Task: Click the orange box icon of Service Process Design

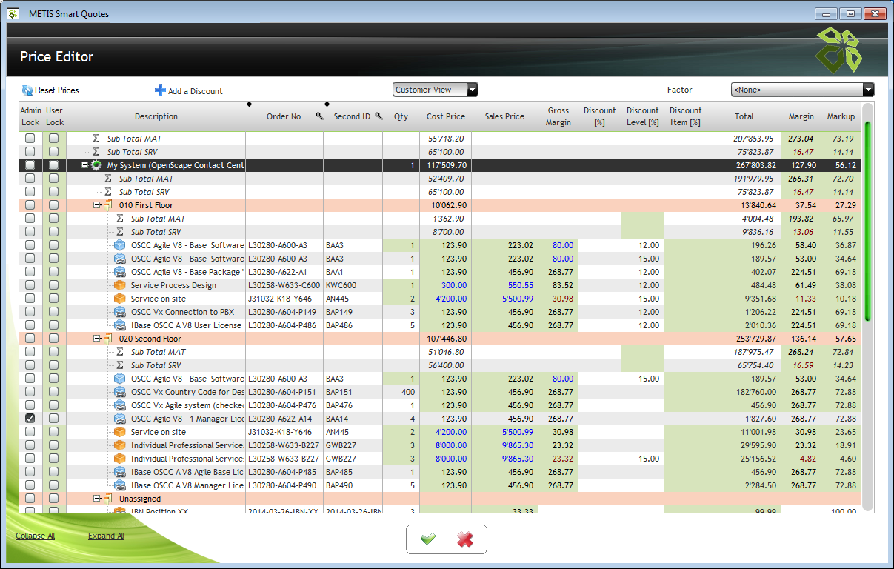Action: pyautogui.click(x=119, y=285)
